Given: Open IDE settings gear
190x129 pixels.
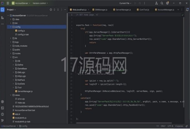Looking at the screenshot, I should coord(167,3).
